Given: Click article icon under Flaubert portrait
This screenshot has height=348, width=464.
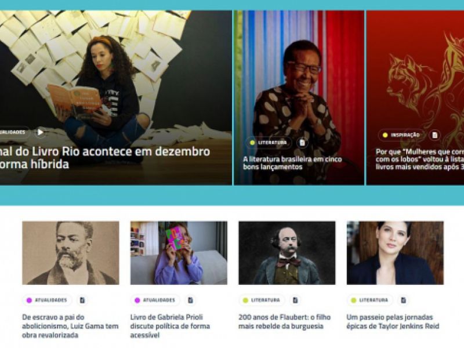Looking at the screenshot, I should point(295,300).
